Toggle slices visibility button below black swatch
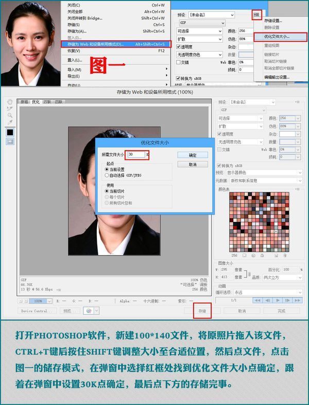Viewport: 309px width, 405px height. pyautogui.click(x=10, y=141)
